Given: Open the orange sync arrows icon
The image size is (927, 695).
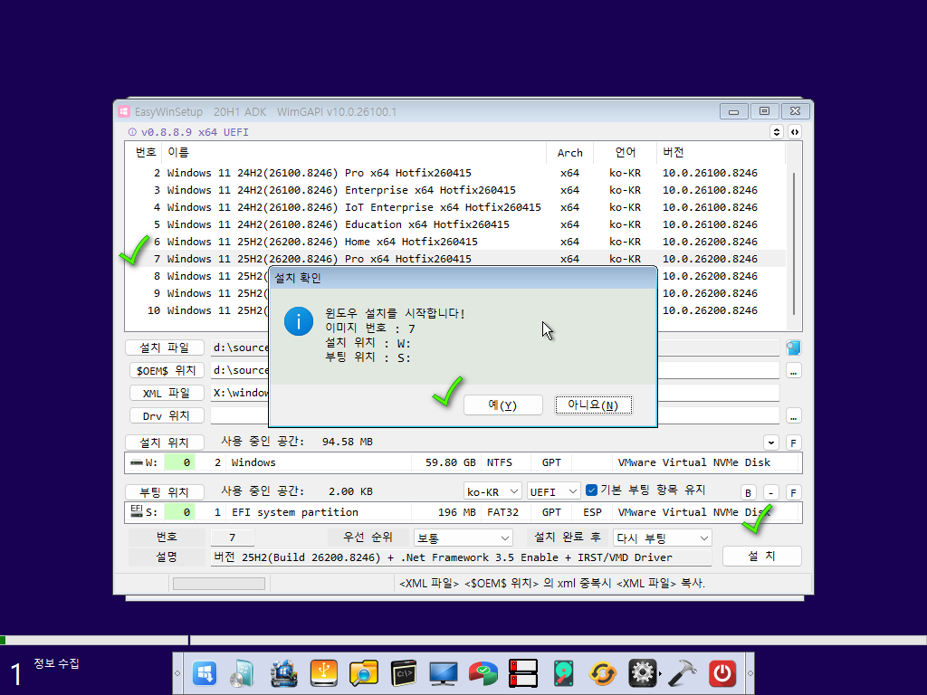Looking at the screenshot, I should [603, 673].
